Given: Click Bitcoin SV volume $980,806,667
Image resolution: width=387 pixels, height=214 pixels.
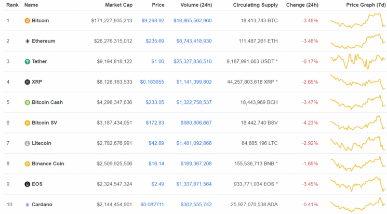Looking at the screenshot, I should point(196,123).
